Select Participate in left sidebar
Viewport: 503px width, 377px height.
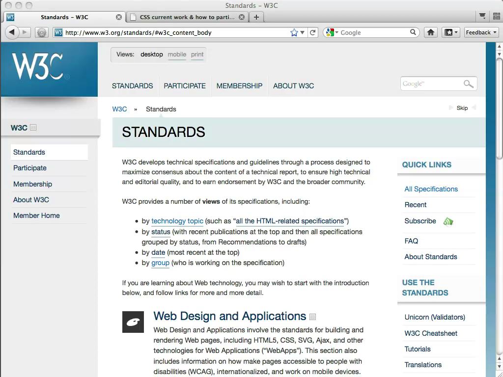point(49,168)
